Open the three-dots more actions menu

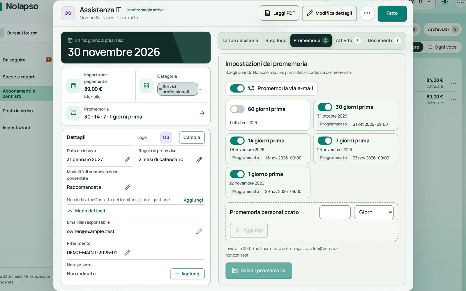[367, 13]
